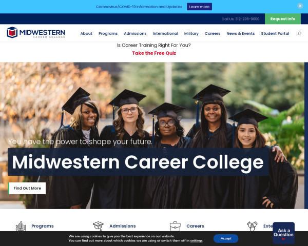The height and width of the screenshot is (246, 308).
Task: Expand the Programs navigation menu
Action: coord(108,33)
